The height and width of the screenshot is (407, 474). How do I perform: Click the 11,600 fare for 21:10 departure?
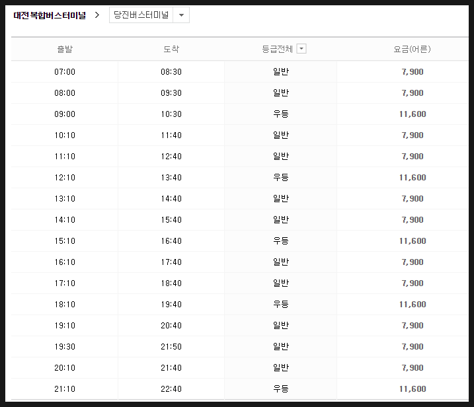(x=413, y=389)
